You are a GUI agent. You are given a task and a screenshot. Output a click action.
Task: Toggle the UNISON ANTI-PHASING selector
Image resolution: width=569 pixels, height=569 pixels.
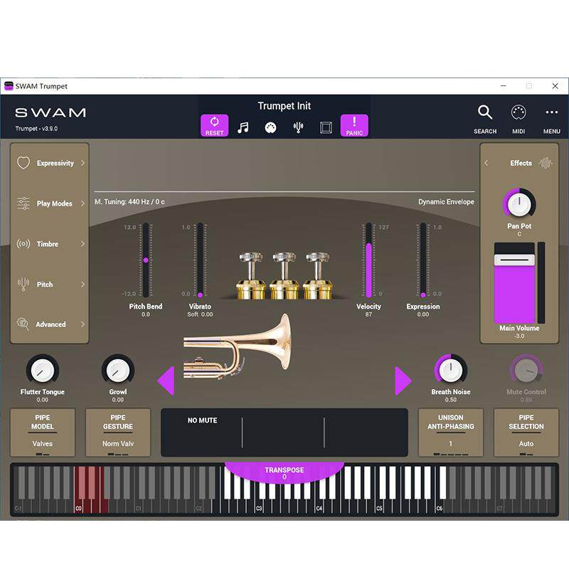tap(451, 432)
